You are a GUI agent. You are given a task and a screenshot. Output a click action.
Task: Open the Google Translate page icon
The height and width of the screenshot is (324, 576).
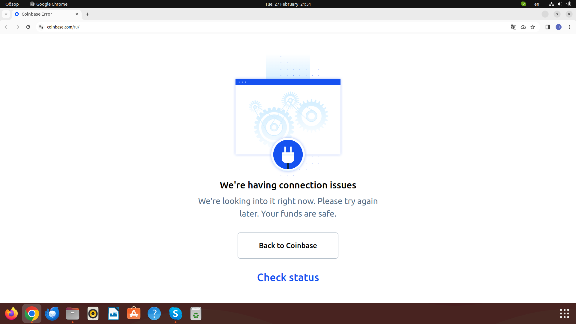pos(514,27)
